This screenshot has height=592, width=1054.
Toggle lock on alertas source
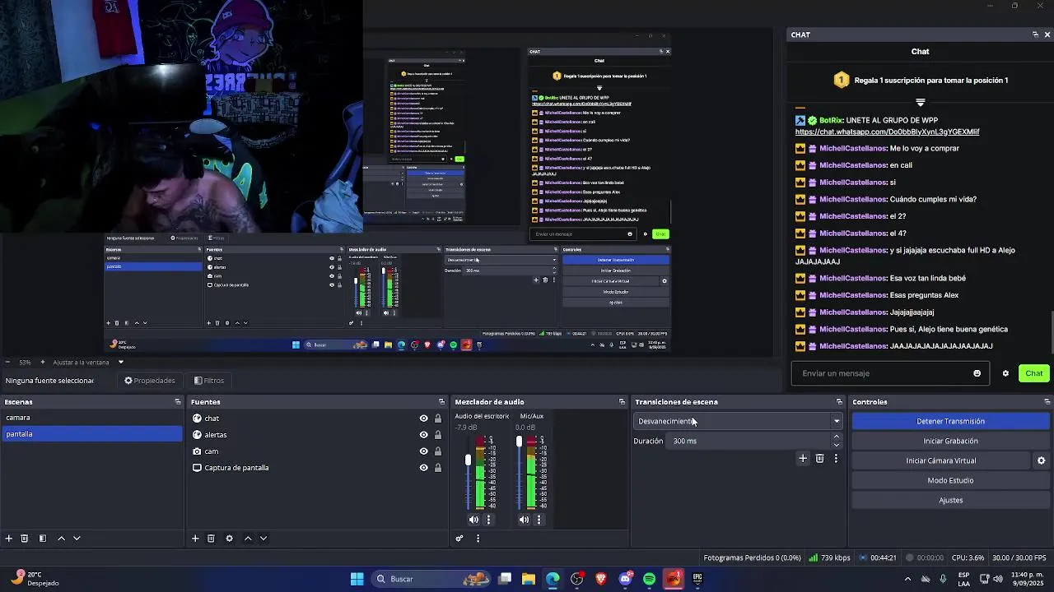coord(437,435)
